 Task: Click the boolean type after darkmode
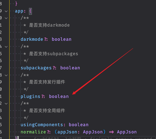[62, 39]
